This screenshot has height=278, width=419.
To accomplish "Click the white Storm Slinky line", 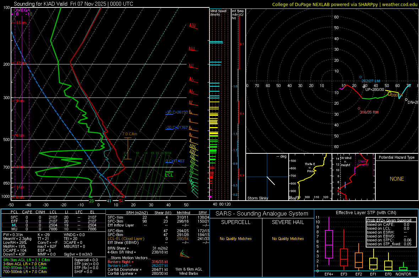I will [271, 181].
